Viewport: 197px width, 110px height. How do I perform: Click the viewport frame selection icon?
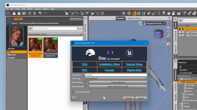pos(168,40)
